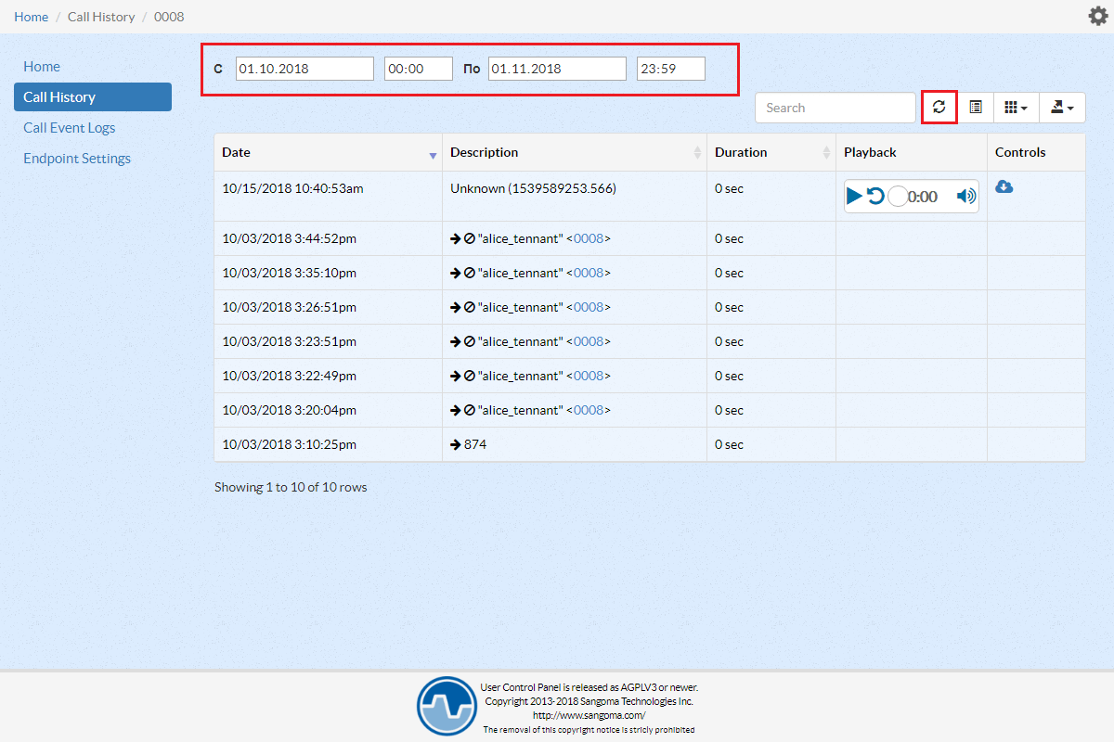Go to Home in sidebar
This screenshot has height=742, width=1114.
(x=42, y=67)
